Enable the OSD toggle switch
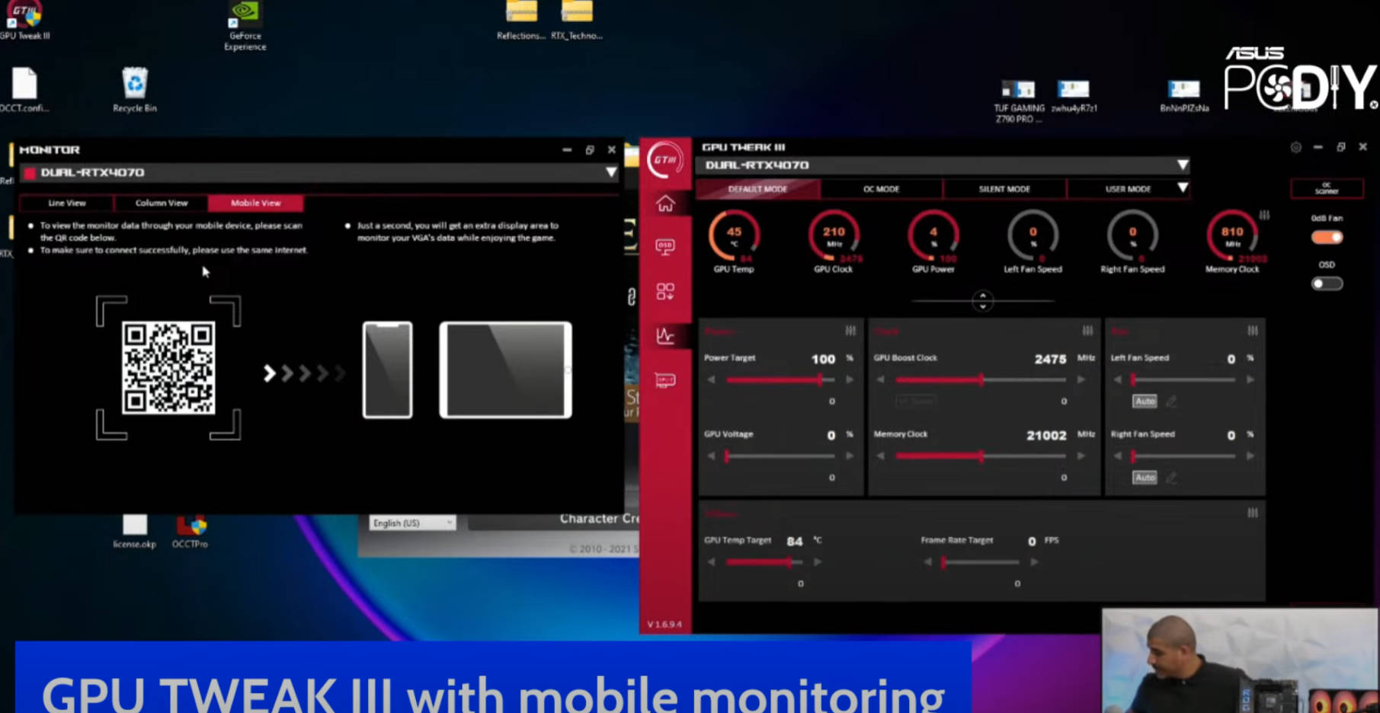Image resolution: width=1380 pixels, height=713 pixels. (1327, 283)
